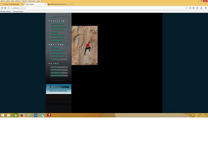Go back with the browser back arrow
The height and width of the screenshot is (166, 208).
(x=2, y=8)
